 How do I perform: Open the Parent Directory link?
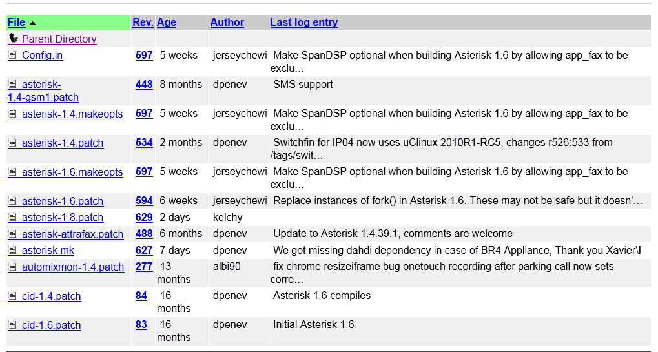pyautogui.click(x=59, y=39)
